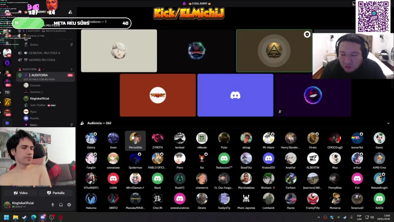Open XellOs' green Discord avatar
394x222 pixels.
379,199
